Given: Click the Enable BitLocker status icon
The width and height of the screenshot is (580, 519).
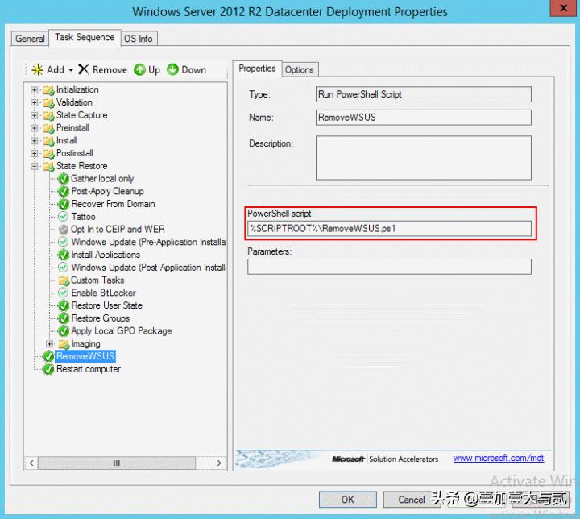Looking at the screenshot, I should pyautogui.click(x=64, y=293).
